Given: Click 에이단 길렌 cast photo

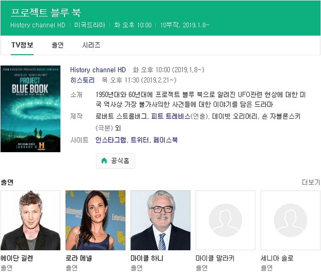Looking at the screenshot, I should point(31,221).
